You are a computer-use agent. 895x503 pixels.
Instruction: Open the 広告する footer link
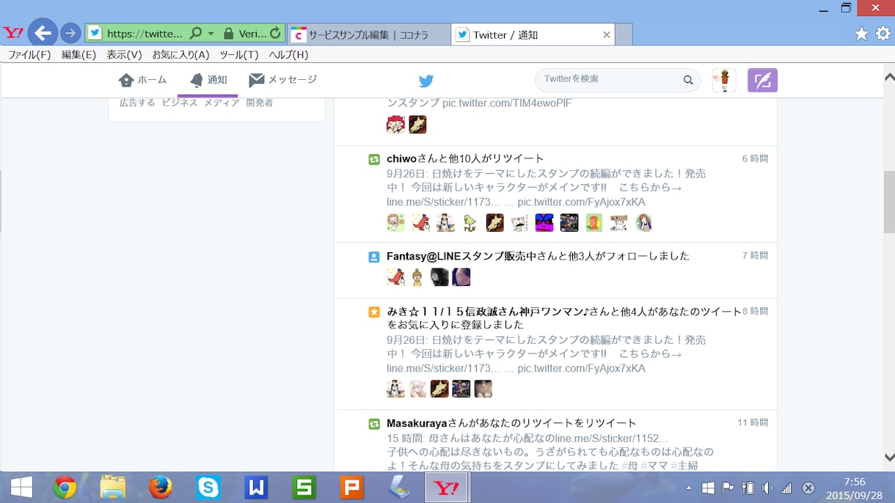pyautogui.click(x=137, y=103)
